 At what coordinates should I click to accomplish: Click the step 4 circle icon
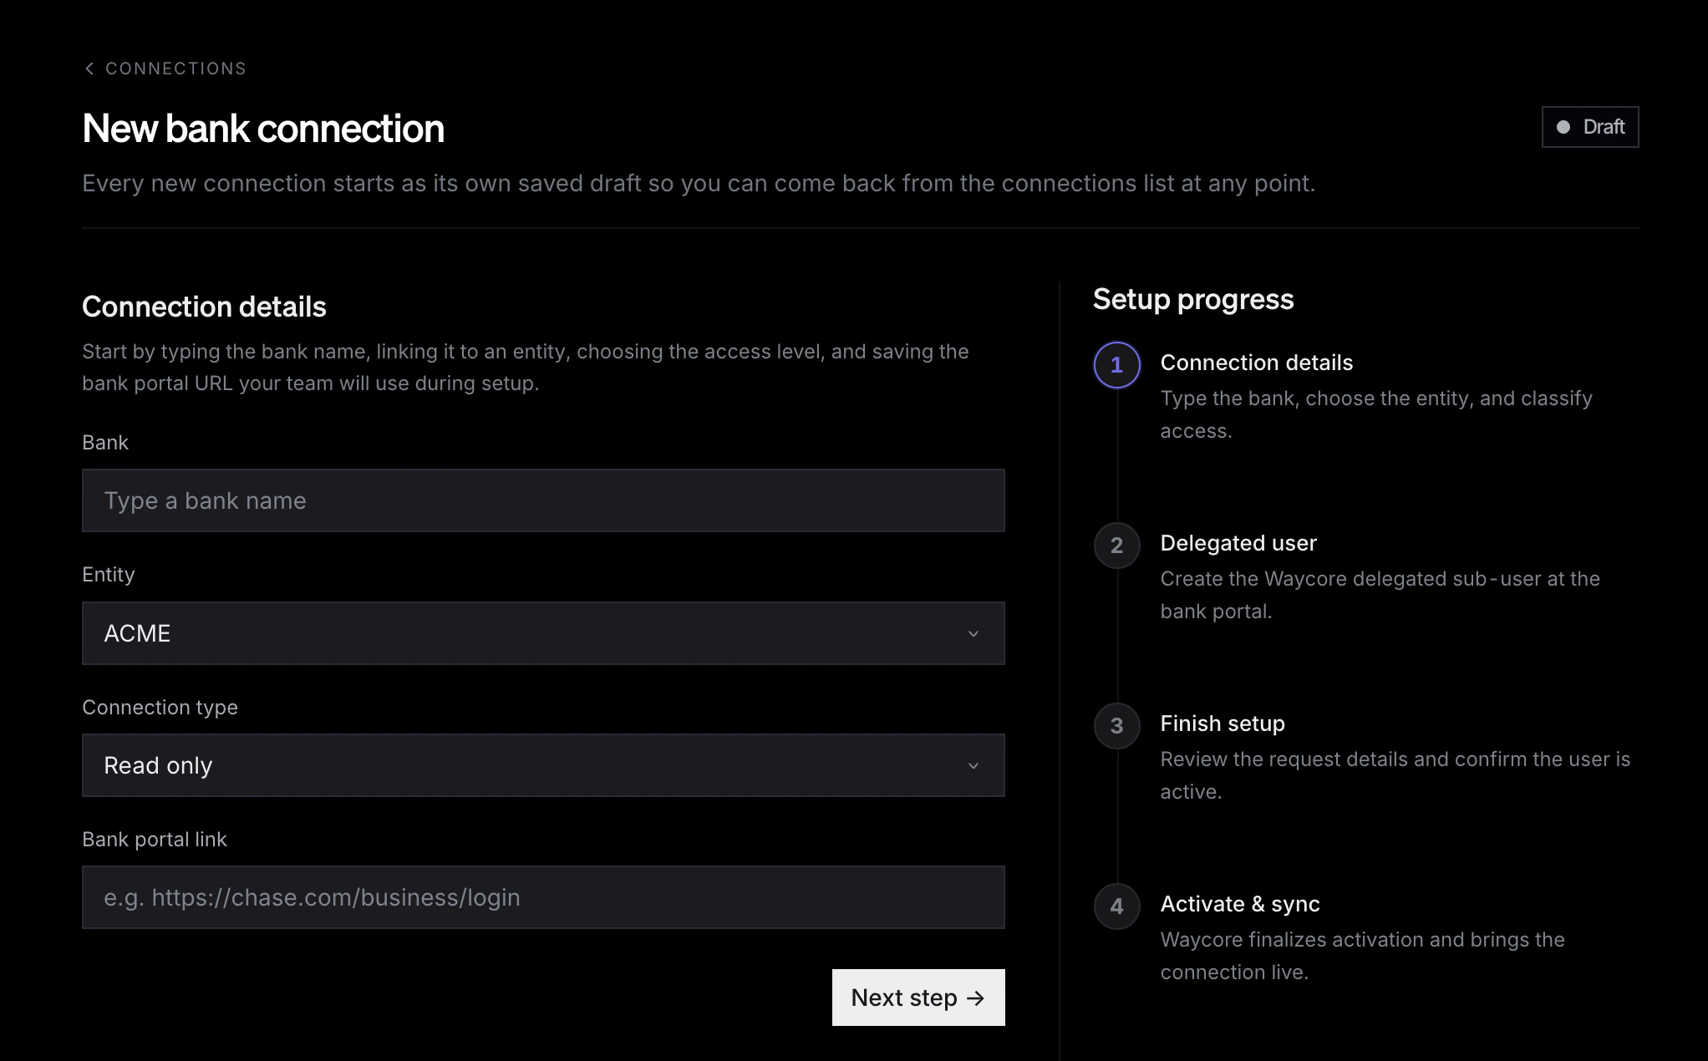click(1116, 906)
